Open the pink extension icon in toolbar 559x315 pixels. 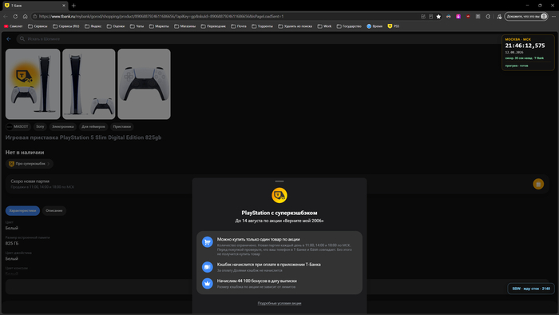[458, 17]
